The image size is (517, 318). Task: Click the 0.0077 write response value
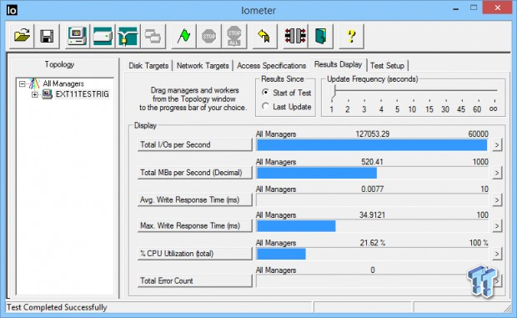372,189
